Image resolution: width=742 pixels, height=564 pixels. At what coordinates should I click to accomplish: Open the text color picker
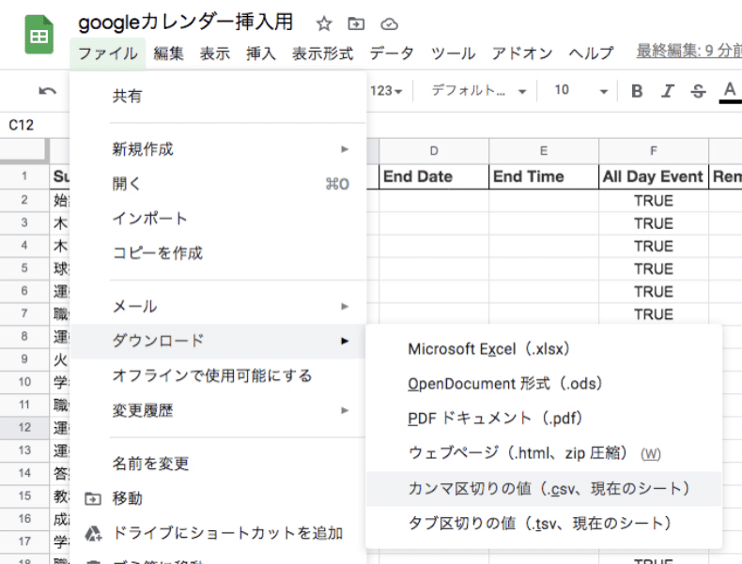point(730,91)
